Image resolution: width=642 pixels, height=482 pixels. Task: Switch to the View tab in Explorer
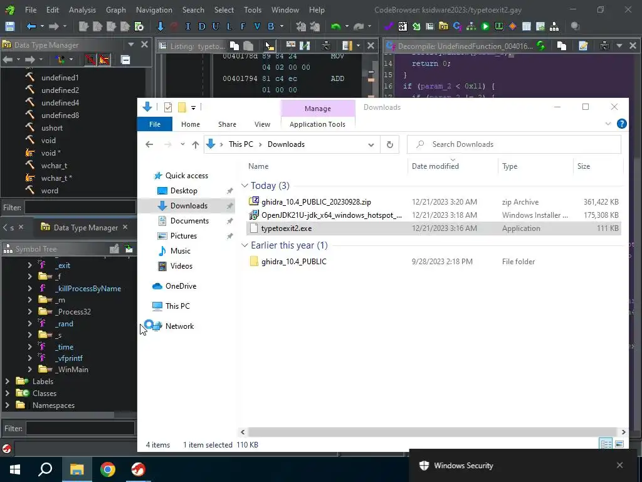[262, 124]
